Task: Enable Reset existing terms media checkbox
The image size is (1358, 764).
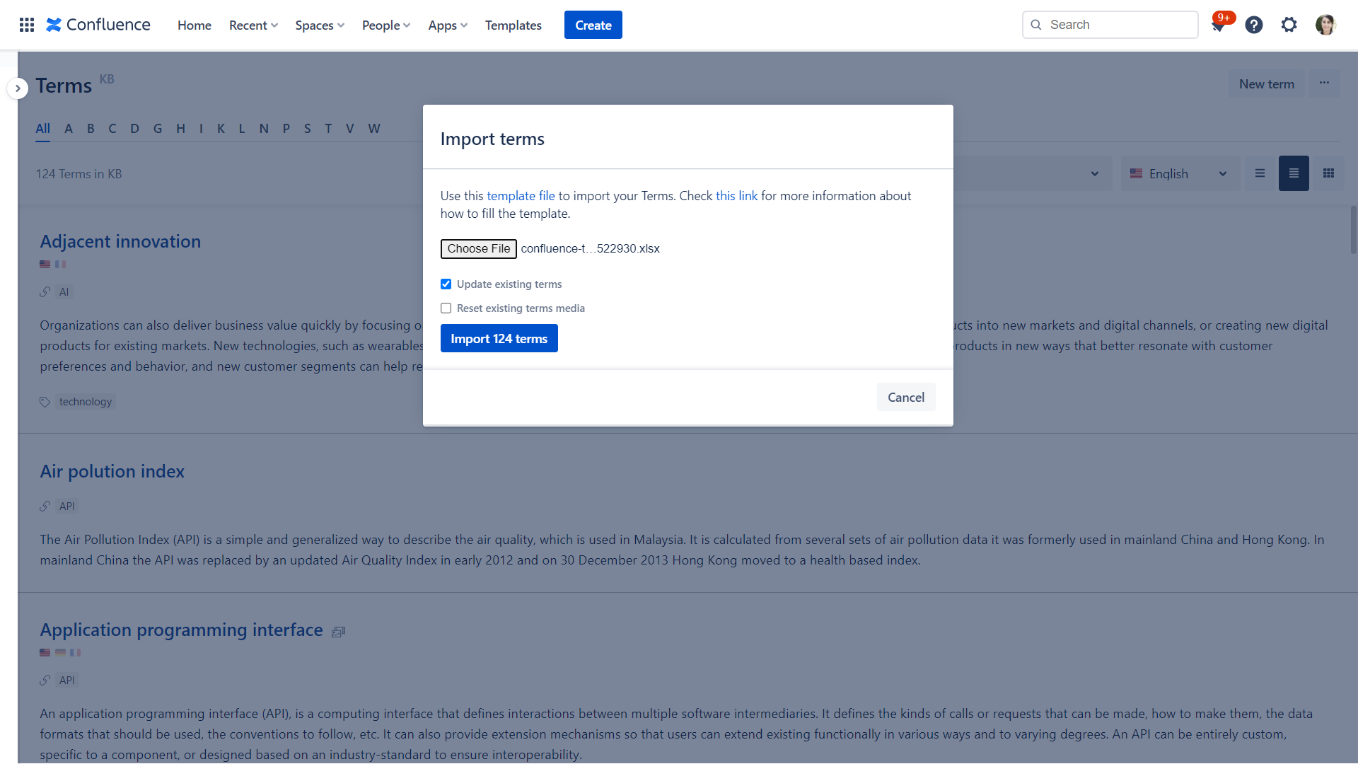Action: point(446,308)
